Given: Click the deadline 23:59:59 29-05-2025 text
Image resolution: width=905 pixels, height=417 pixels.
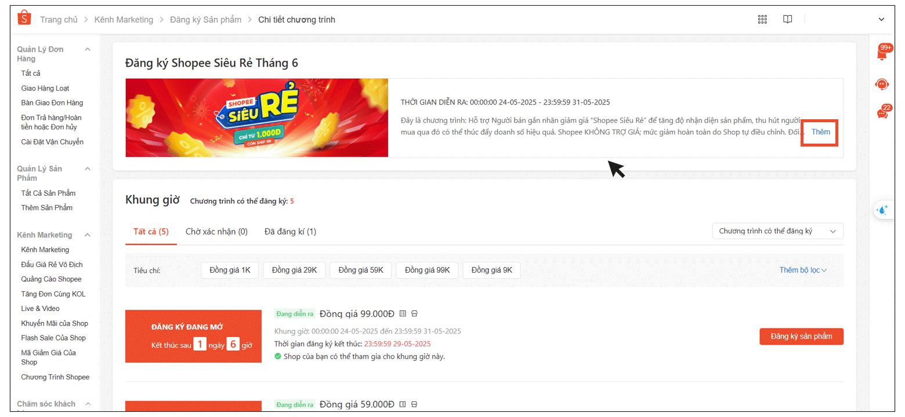Looking at the screenshot, I should click(x=397, y=343).
